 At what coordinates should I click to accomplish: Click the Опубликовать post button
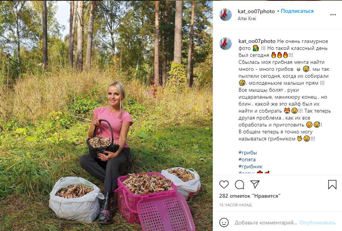(317, 223)
